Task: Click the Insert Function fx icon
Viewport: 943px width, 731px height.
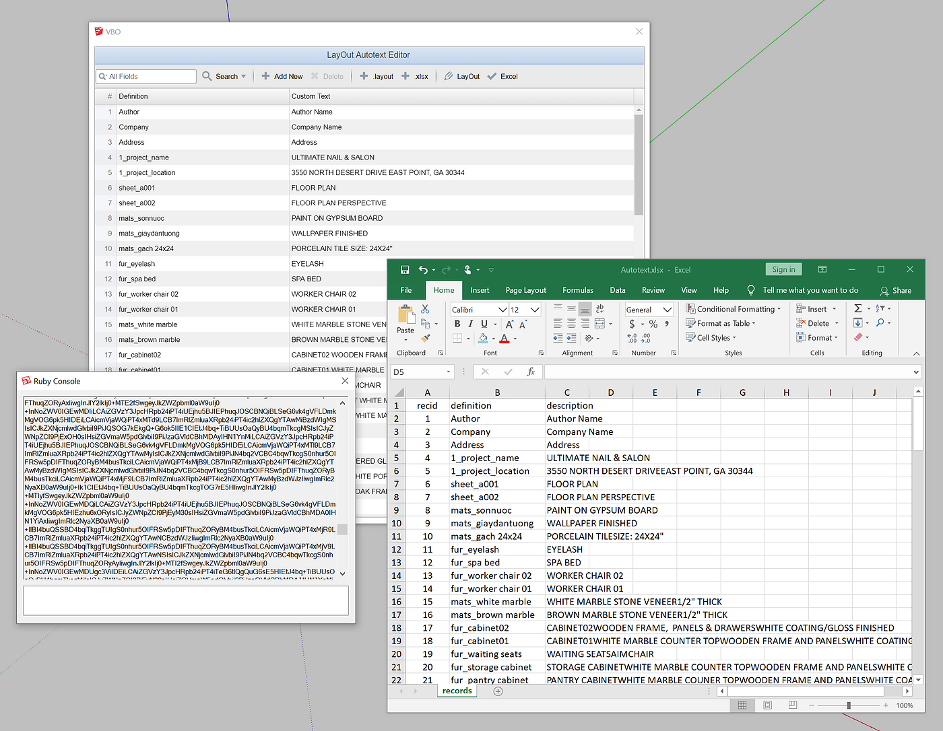Action: tap(531, 372)
